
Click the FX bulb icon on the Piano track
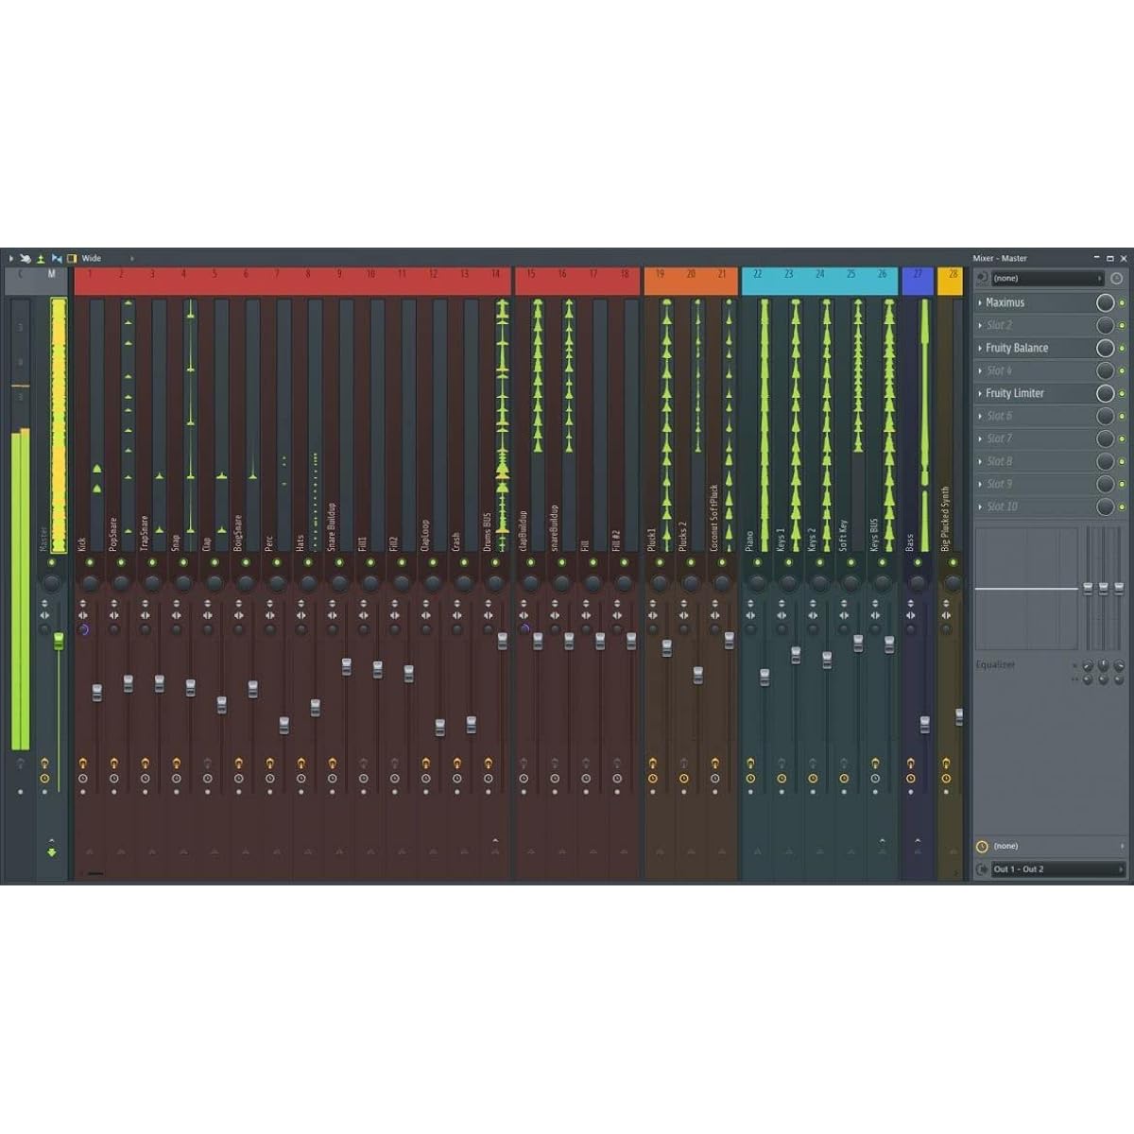[750, 762]
